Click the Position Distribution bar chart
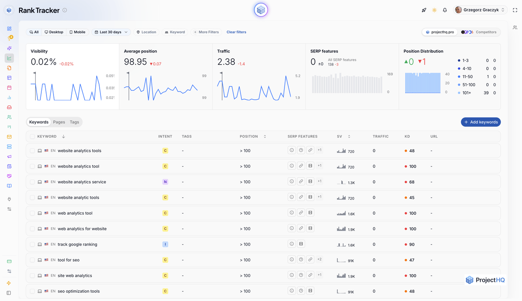 coord(424,82)
